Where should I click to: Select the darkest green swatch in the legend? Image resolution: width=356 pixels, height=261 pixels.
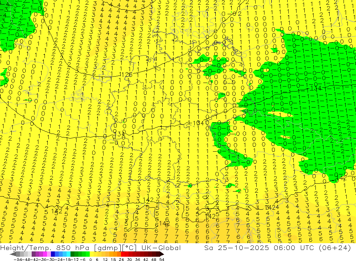pyautogui.click(x=72, y=254)
